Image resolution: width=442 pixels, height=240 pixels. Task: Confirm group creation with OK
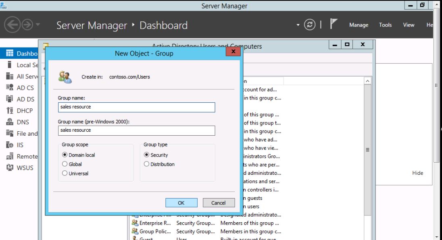(x=181, y=203)
